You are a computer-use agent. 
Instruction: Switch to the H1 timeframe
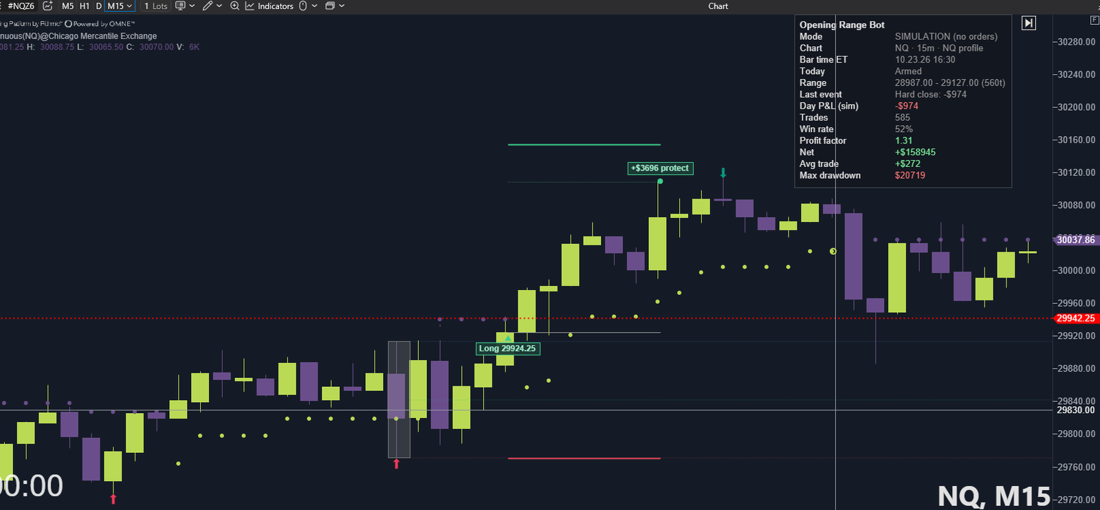click(x=85, y=5)
